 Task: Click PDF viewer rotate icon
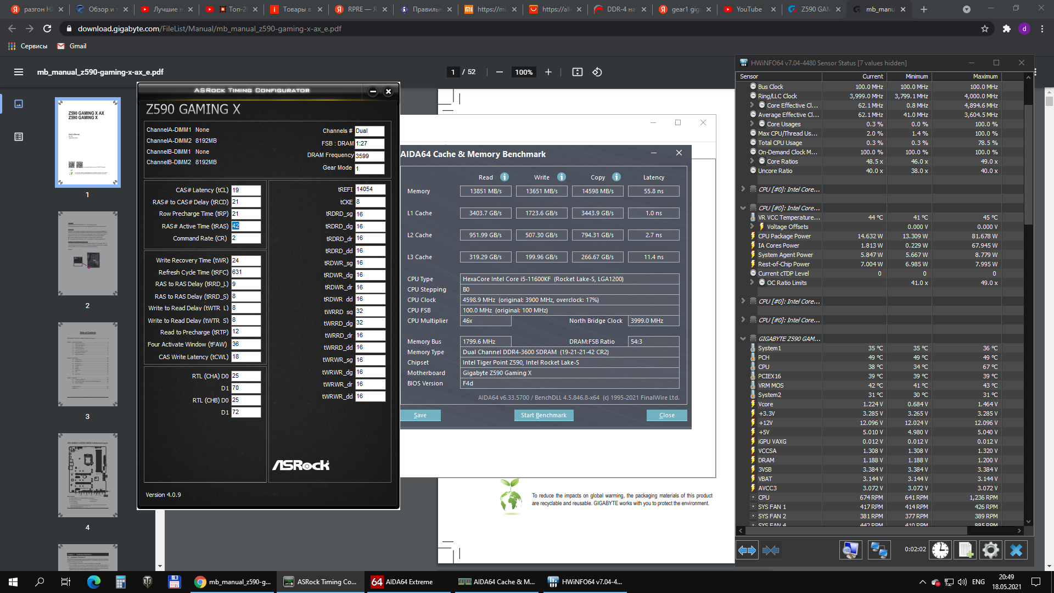click(x=597, y=72)
